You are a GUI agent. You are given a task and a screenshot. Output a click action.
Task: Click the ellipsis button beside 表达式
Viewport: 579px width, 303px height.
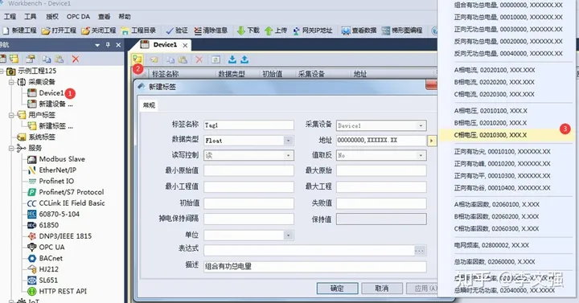pyautogui.click(x=420, y=251)
